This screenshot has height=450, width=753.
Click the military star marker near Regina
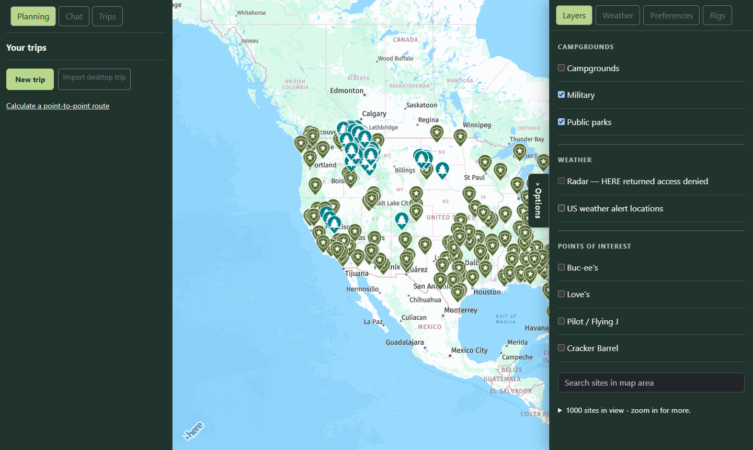click(x=437, y=133)
